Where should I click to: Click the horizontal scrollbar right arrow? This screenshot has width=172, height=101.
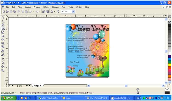163,86
